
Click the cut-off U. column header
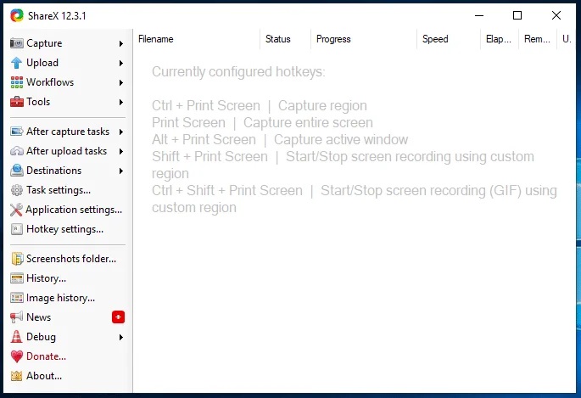(567, 39)
